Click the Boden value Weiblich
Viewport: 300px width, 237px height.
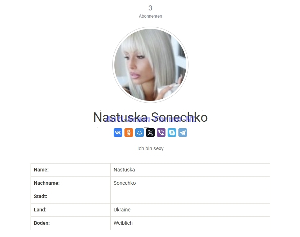(x=123, y=223)
